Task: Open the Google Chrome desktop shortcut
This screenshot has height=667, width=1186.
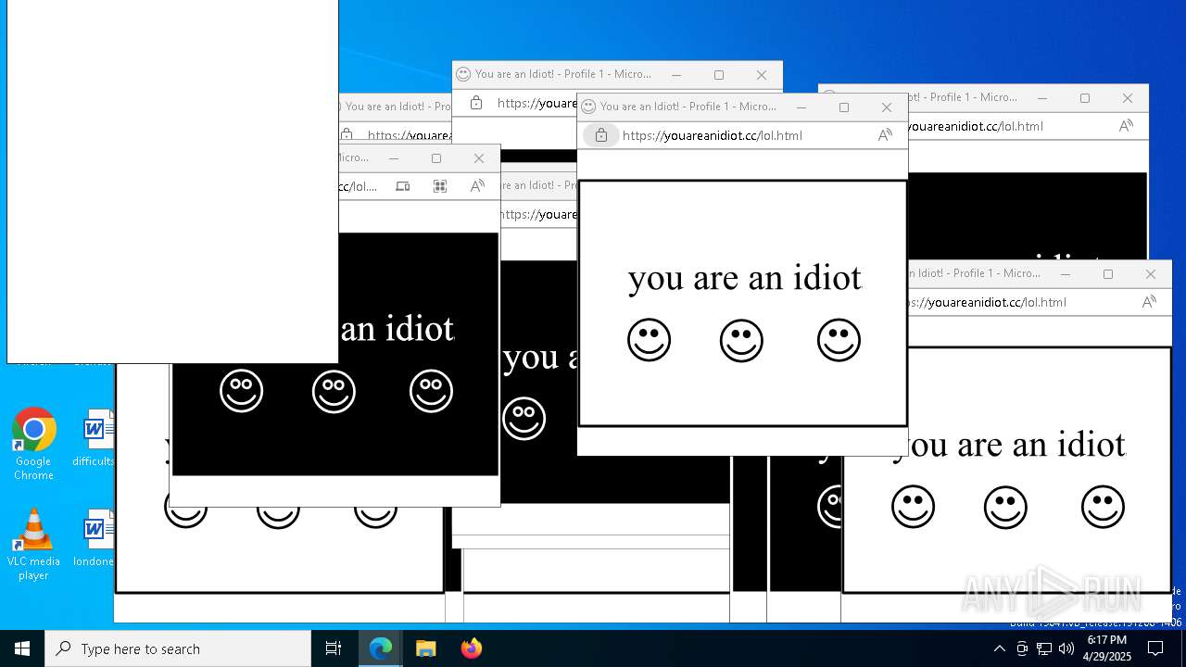Action: [x=33, y=444]
